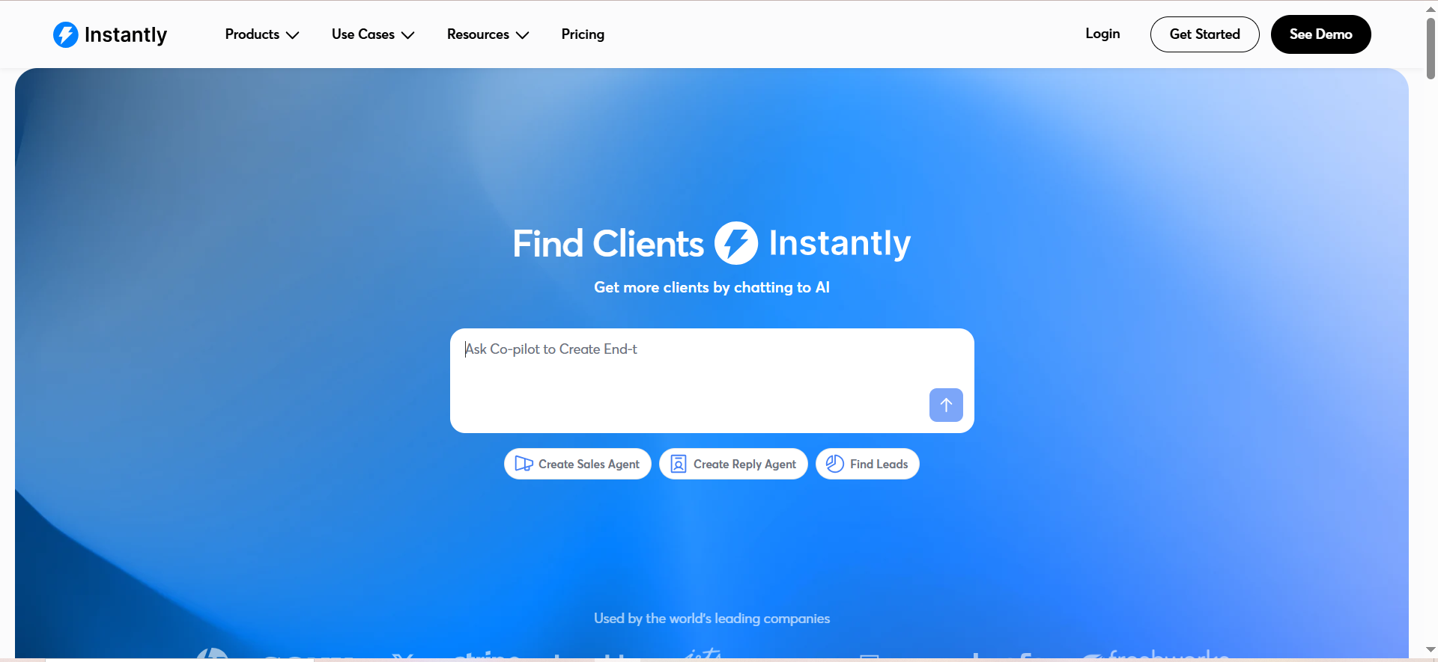Click the Get Started button
Viewport: 1438px width, 662px height.
1204,34
